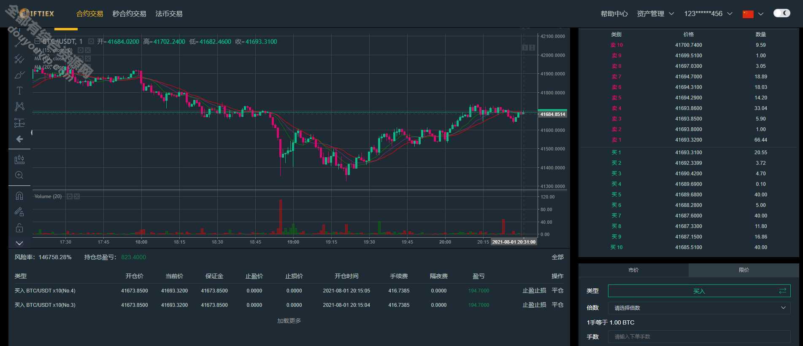Expand 资产管理 dropdown
803x346 pixels.
[x=655, y=14]
